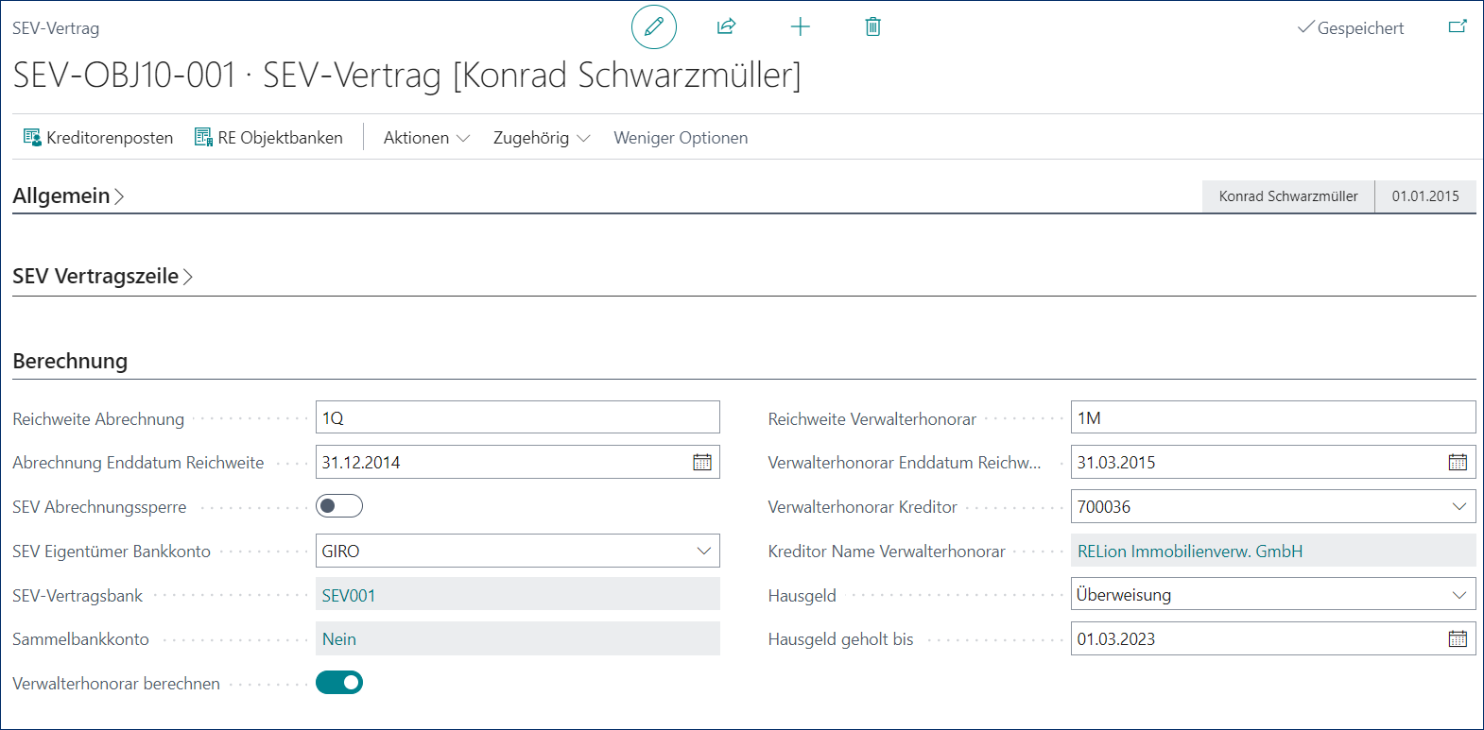
Task: Open Hausgeld dropdown list
Action: click(1458, 595)
